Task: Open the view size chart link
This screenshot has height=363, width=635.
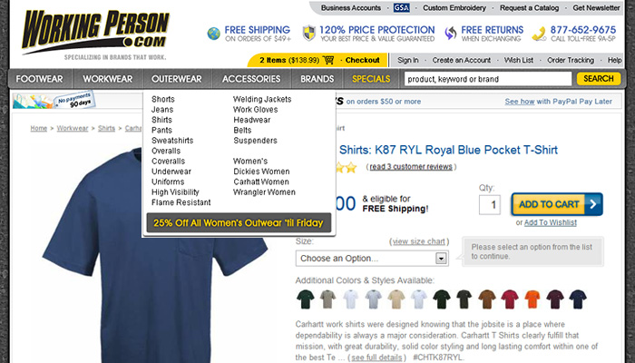Action: 419,241
